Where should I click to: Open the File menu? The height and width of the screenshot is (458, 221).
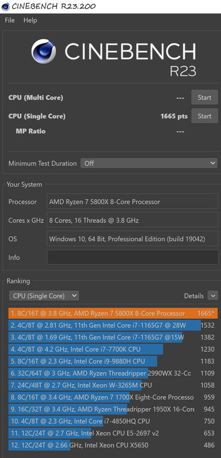[10, 20]
